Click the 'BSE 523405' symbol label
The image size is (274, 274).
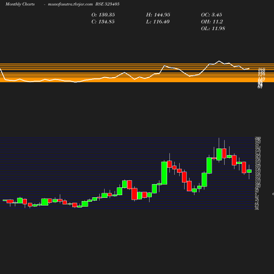click(107, 4)
